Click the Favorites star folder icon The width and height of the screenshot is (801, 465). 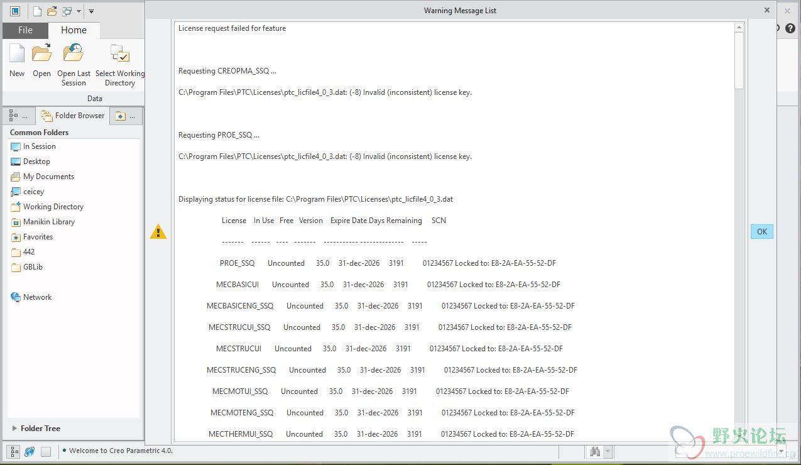(16, 237)
